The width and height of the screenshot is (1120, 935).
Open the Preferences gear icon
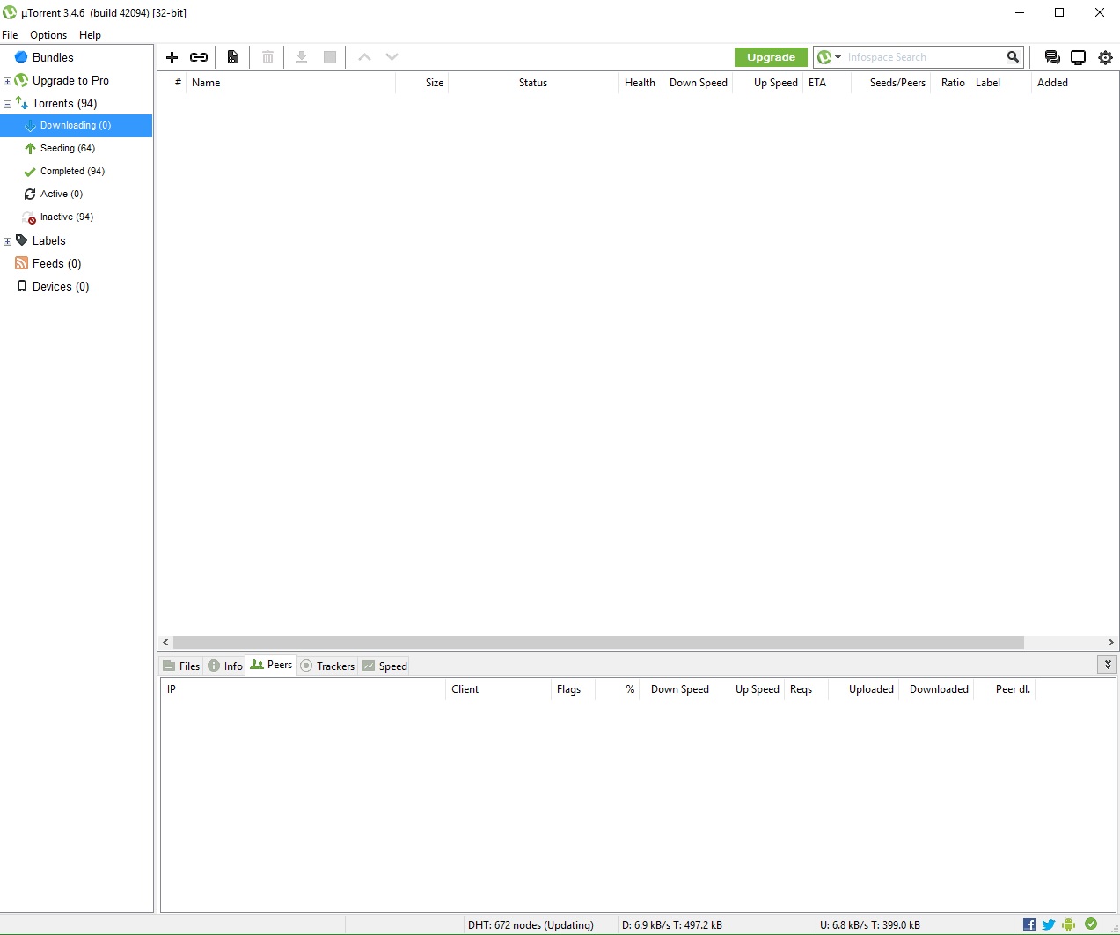pyautogui.click(x=1105, y=57)
